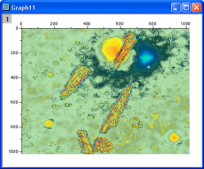204x169 pixels.
Task: Click the yellow round spot near 800 tick
Action: (49, 123)
